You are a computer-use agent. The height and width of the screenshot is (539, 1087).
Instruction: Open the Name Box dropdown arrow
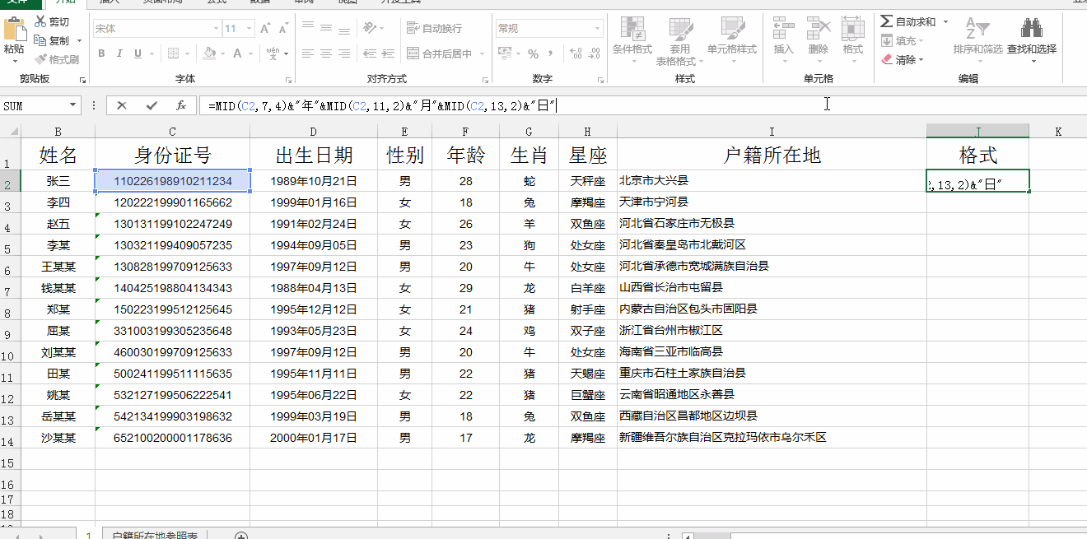tap(72, 105)
